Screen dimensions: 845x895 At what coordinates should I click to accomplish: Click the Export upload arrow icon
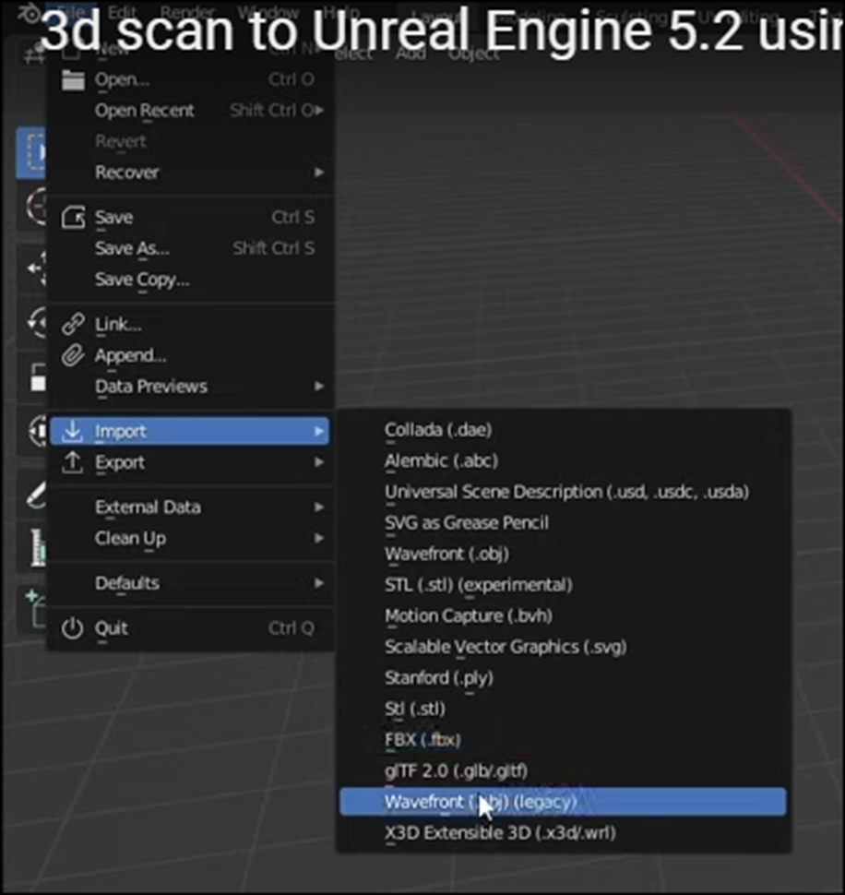(73, 462)
